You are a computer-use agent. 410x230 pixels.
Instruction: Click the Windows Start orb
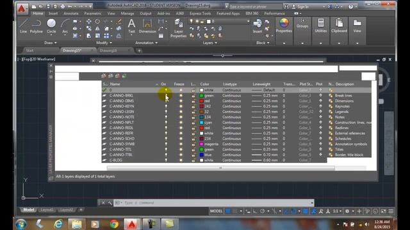21,224
